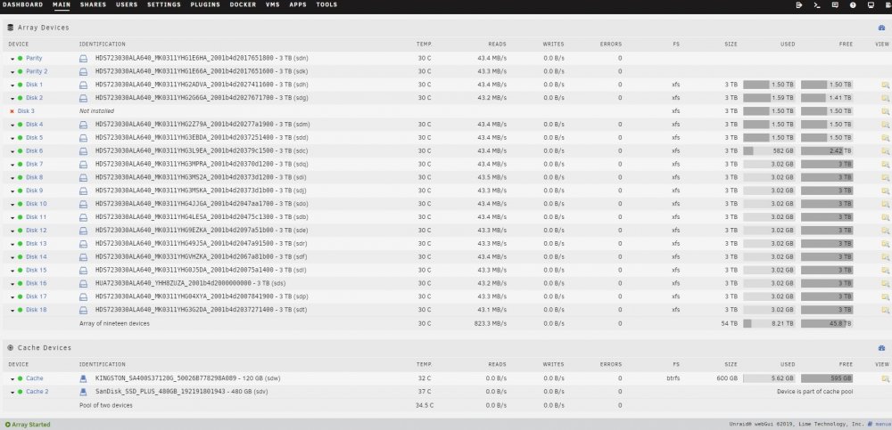
Task: Browse Disk 3 via its View folder icon
Action: [x=885, y=111]
